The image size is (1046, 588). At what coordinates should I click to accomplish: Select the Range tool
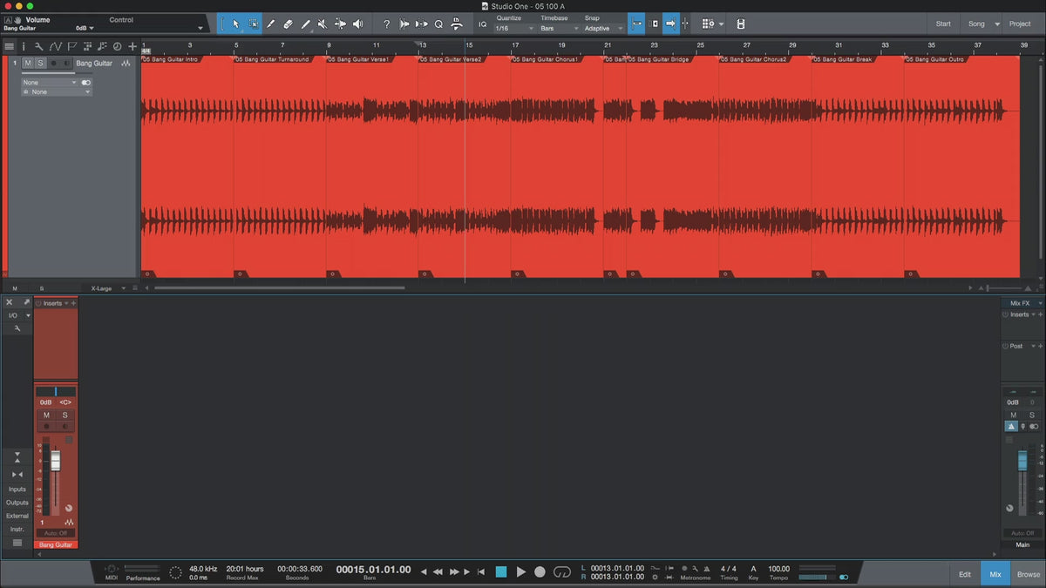coord(254,24)
